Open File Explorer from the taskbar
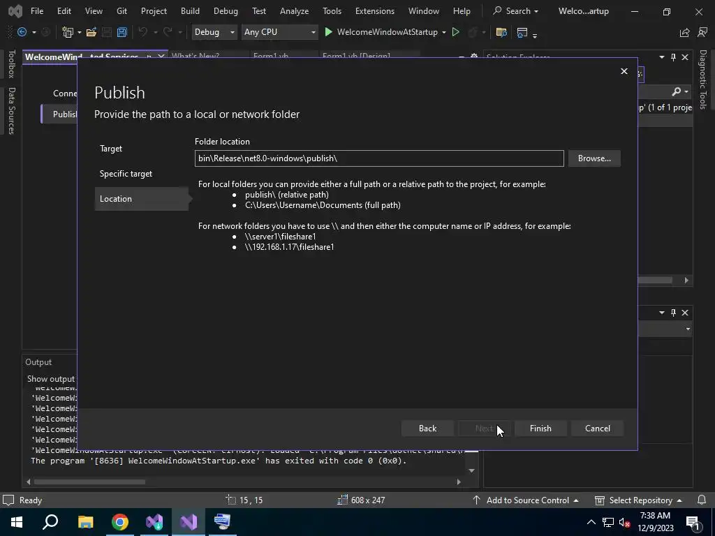The height and width of the screenshot is (536, 715). 85,522
